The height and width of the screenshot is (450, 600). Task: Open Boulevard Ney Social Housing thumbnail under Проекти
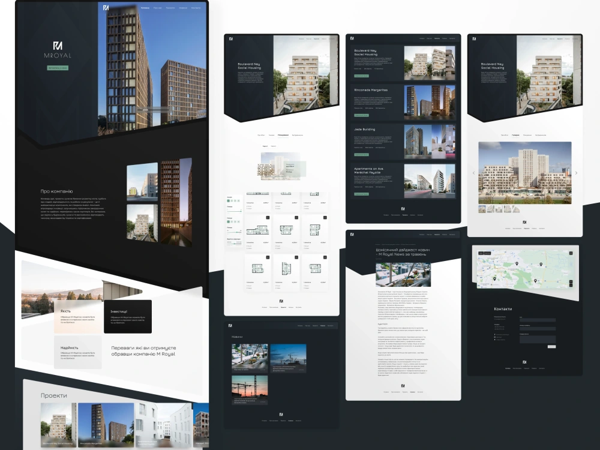(59, 425)
